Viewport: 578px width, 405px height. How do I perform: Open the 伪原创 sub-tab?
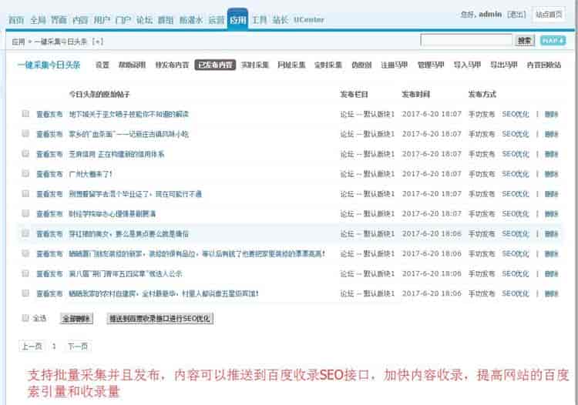[361, 65]
